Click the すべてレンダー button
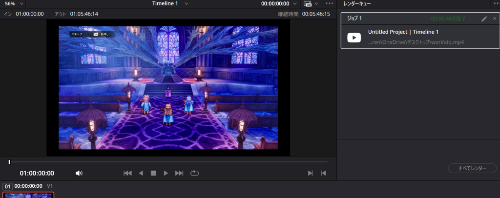500x198 pixels. [472, 168]
